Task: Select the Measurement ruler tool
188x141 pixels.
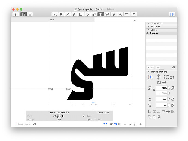Action: click(127, 14)
